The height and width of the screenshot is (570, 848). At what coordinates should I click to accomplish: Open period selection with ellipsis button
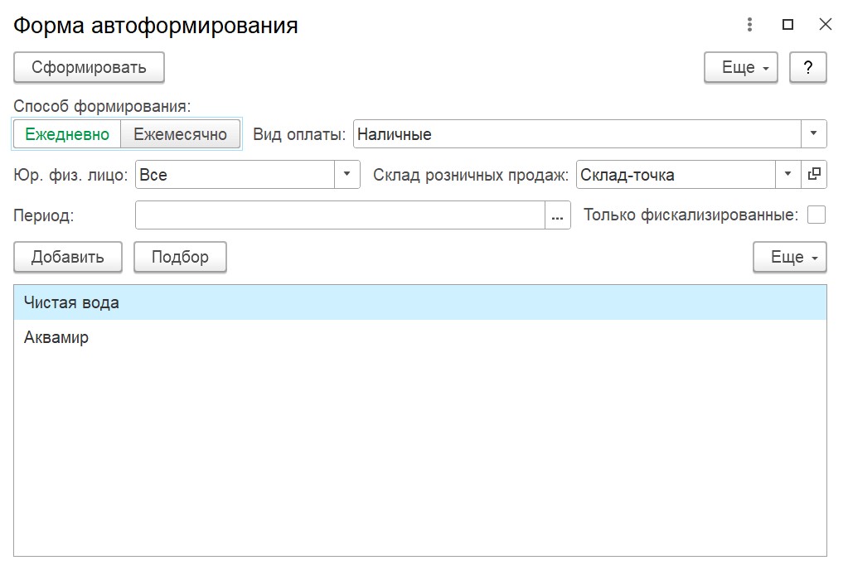point(558,215)
